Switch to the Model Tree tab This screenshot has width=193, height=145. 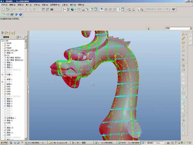(3, 33)
